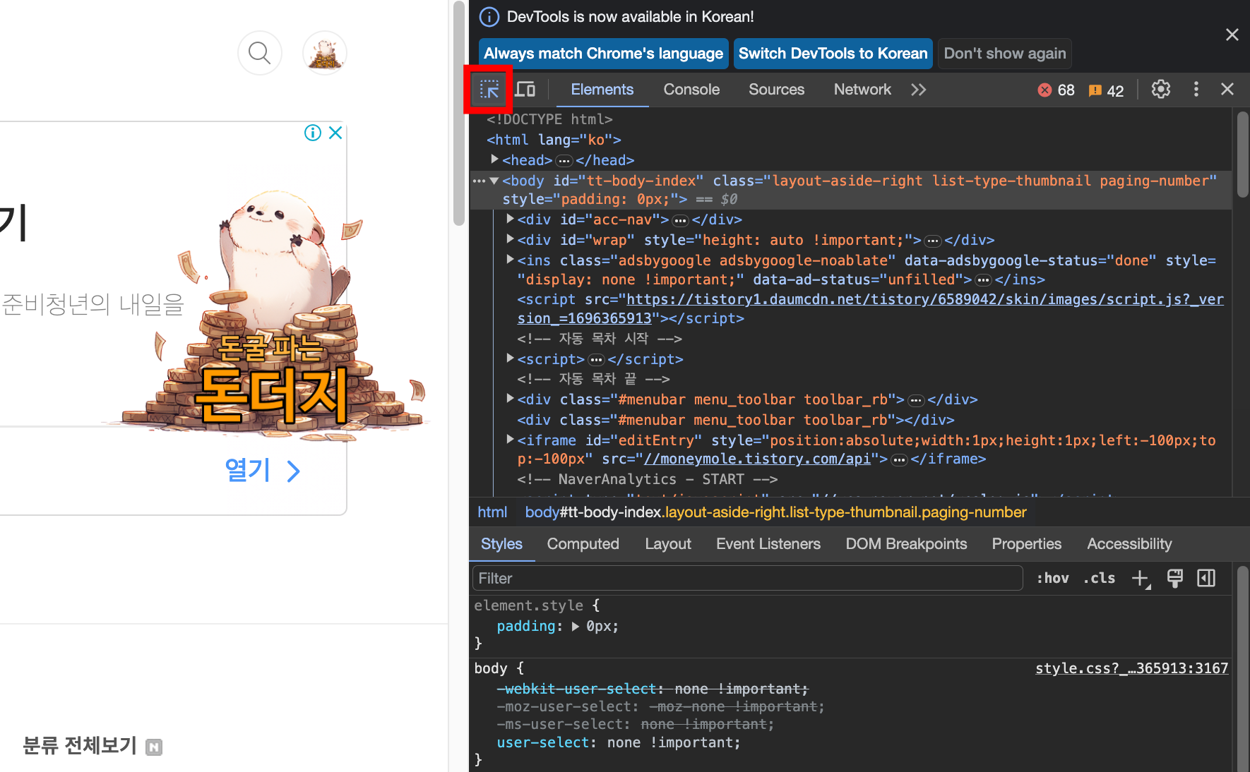Toggle the .cls element classes panel
The width and height of the screenshot is (1250, 772).
1099,579
